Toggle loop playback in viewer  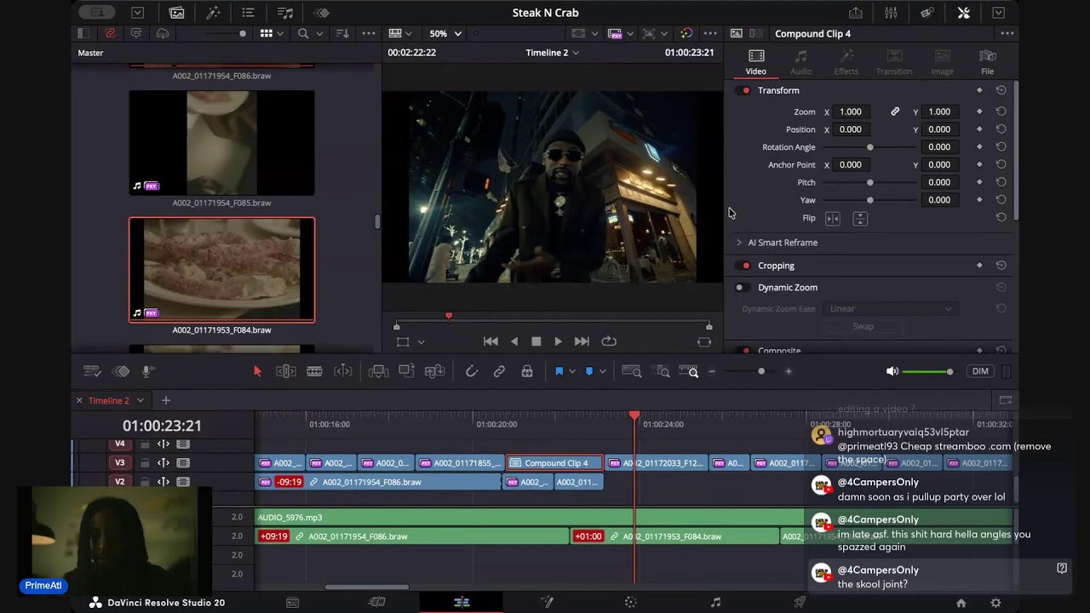point(609,341)
